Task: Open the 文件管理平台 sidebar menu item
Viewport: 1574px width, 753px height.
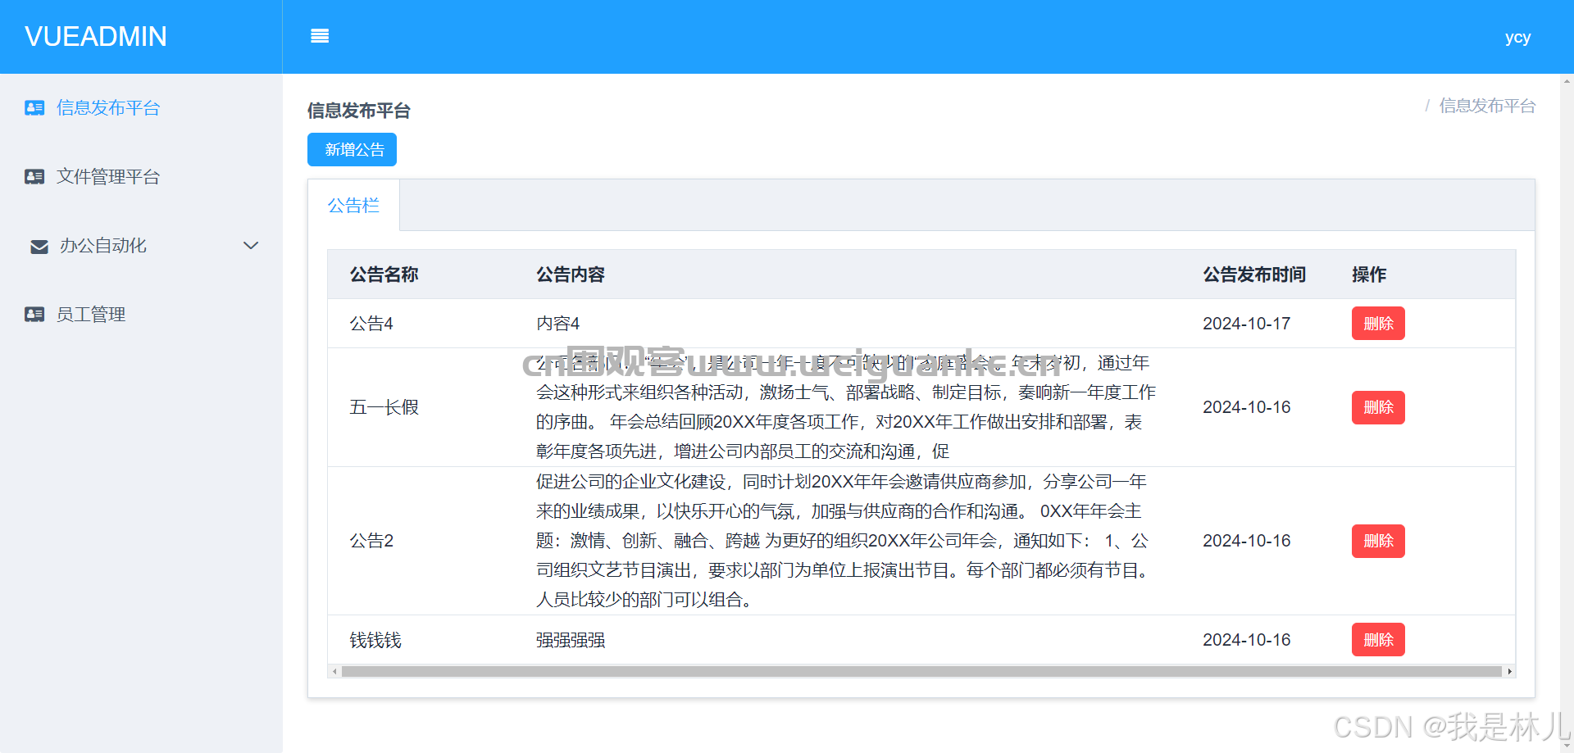Action: (x=109, y=176)
